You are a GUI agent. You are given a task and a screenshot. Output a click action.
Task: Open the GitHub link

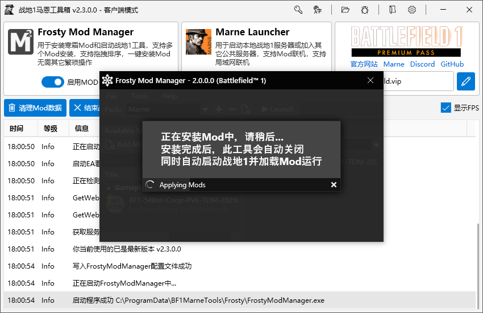[x=452, y=64]
